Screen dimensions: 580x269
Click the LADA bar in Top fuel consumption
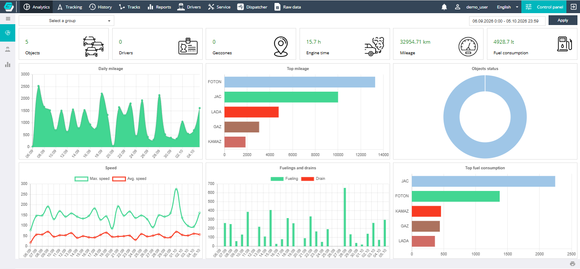423,241
